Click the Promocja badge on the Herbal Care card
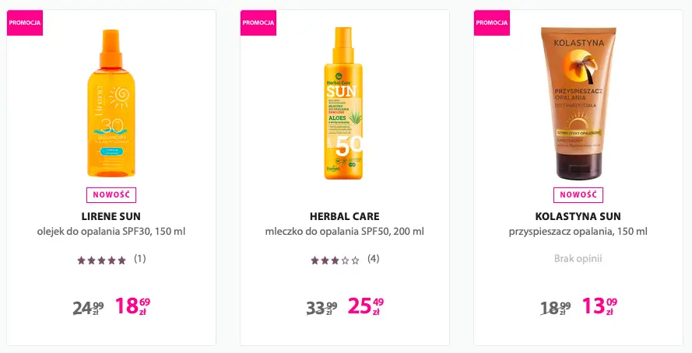This screenshot has width=692, height=353. [258, 23]
